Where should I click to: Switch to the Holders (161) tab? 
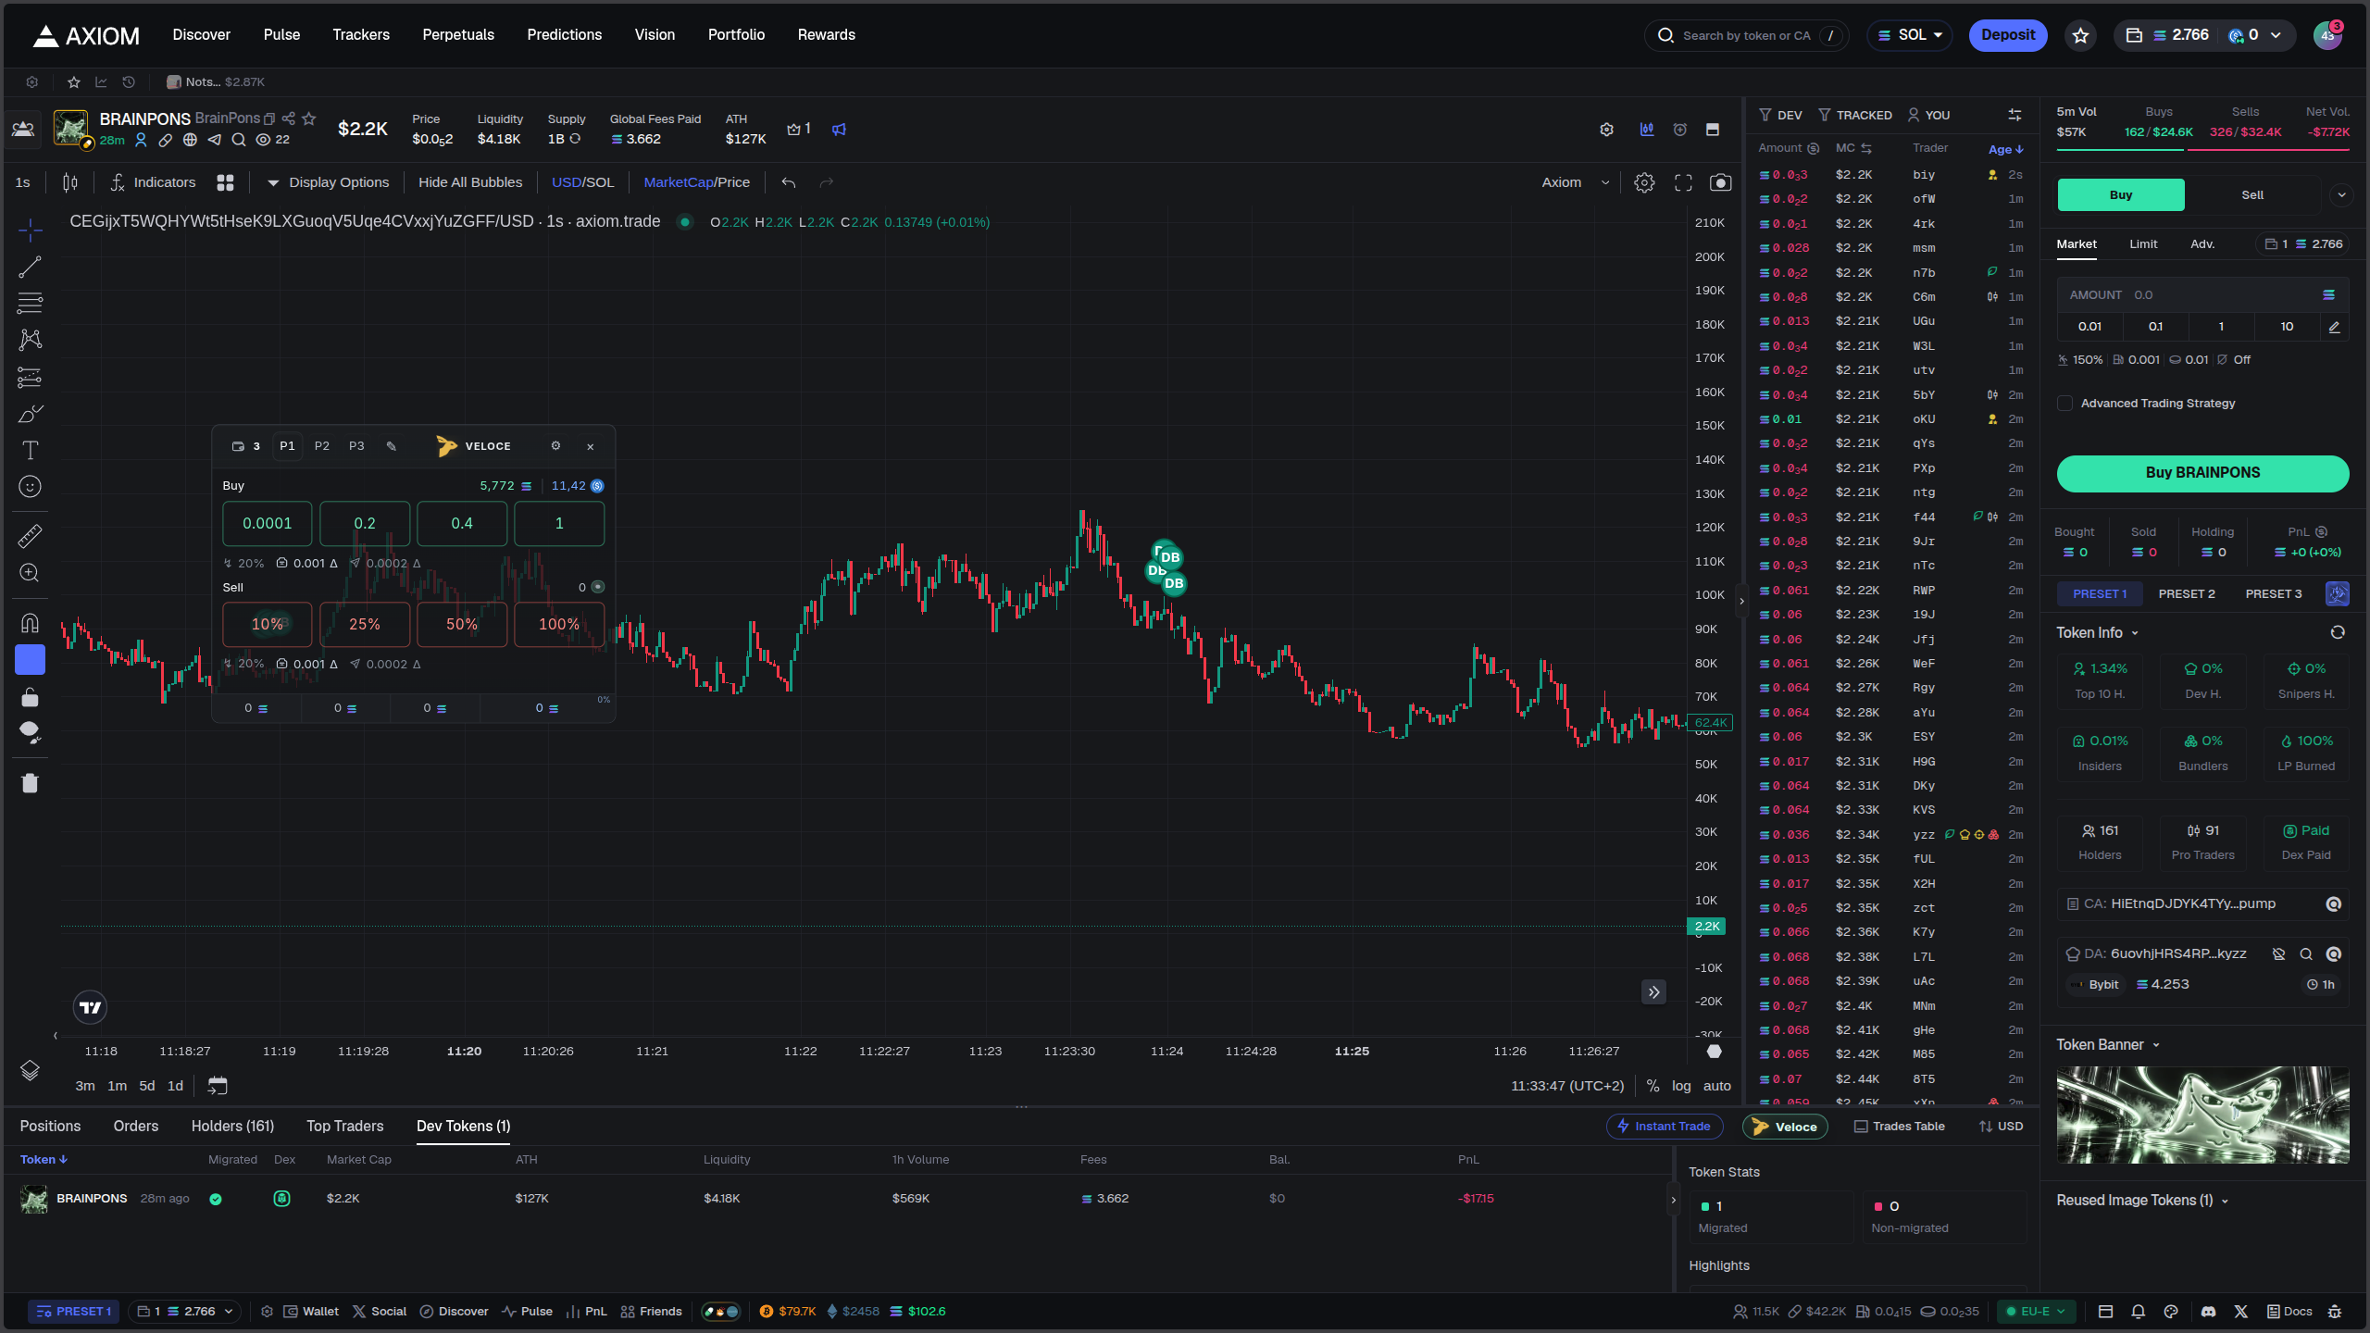pyautogui.click(x=232, y=1126)
